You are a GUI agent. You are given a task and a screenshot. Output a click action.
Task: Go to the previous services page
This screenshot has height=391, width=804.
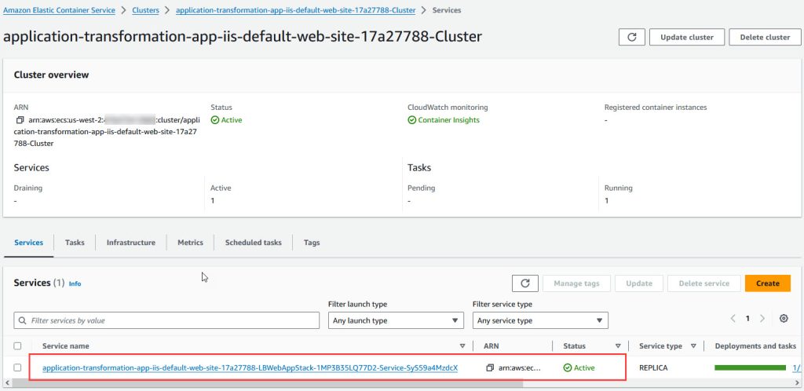click(733, 318)
